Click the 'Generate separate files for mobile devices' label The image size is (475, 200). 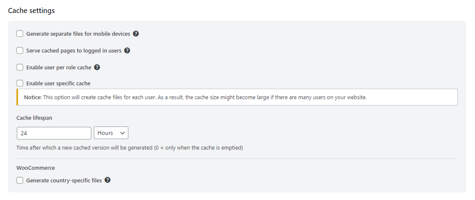(78, 34)
